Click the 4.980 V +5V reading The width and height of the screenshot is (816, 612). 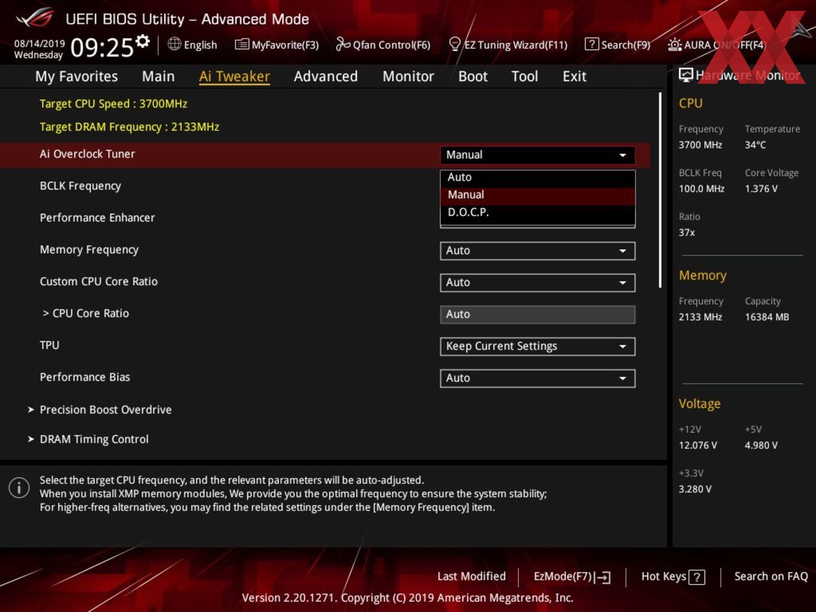[x=761, y=446]
